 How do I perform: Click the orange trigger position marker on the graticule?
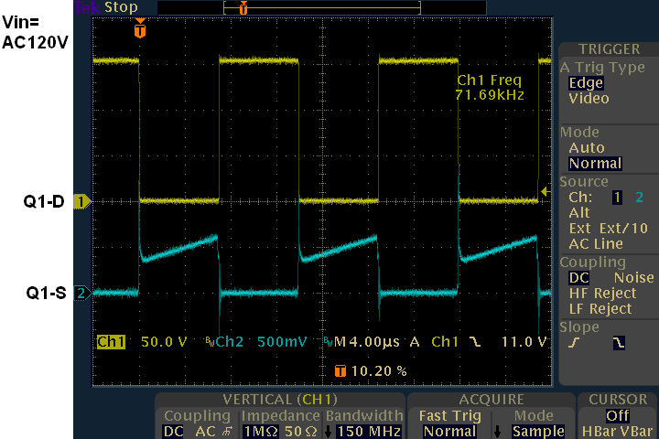(139, 31)
